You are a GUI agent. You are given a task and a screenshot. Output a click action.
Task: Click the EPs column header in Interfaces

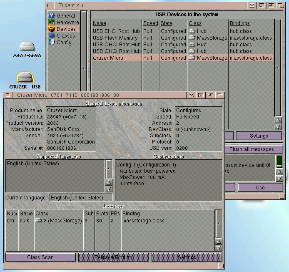click(115, 214)
